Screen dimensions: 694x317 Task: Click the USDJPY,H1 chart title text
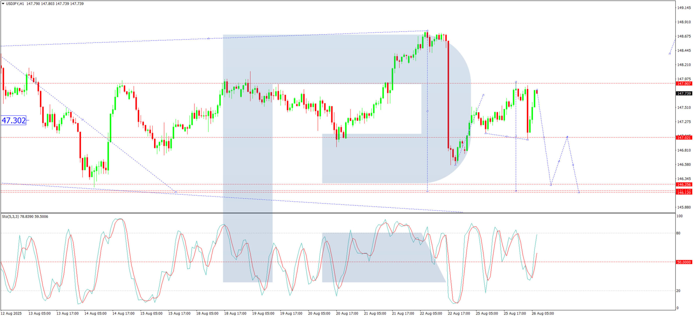pyautogui.click(x=15, y=4)
